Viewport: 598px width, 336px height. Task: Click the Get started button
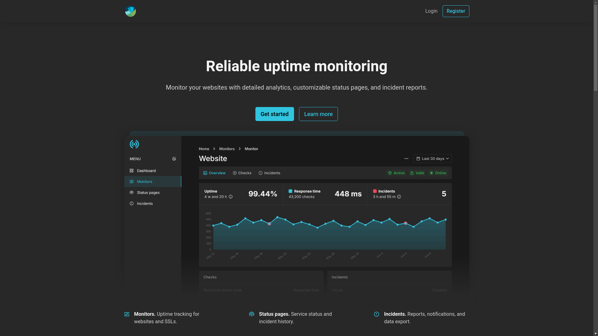[274, 114]
